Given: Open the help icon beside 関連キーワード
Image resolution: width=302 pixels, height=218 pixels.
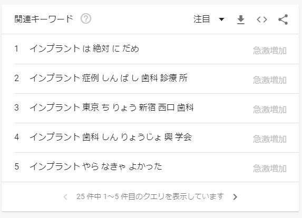Looking at the screenshot, I should pyautogui.click(x=86, y=19).
